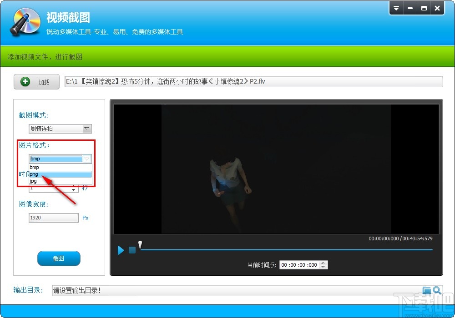Browse for output folder via folder icon
455x318 pixels.
pos(427,290)
